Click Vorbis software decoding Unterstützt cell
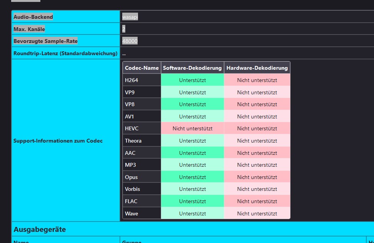 pyautogui.click(x=193, y=189)
